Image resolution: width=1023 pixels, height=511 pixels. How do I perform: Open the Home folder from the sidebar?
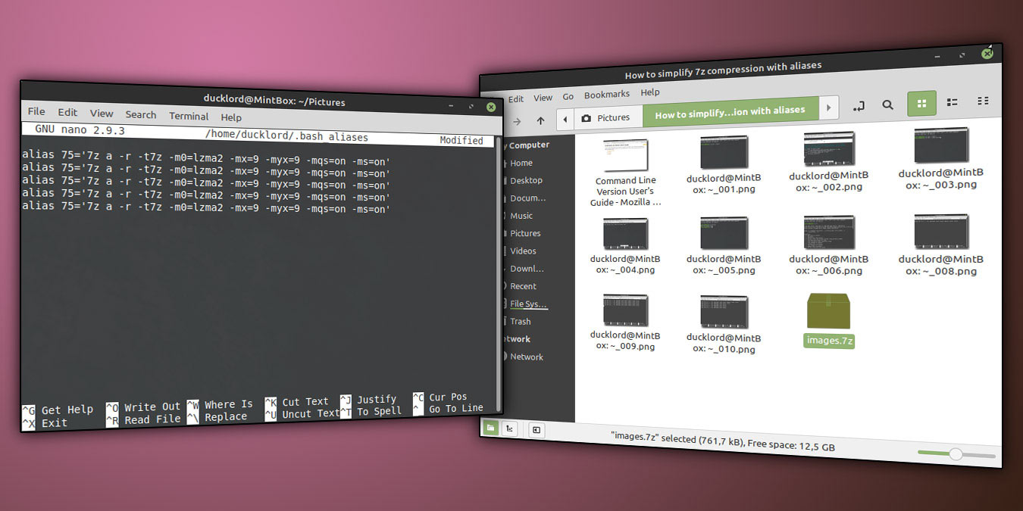pyautogui.click(x=521, y=163)
